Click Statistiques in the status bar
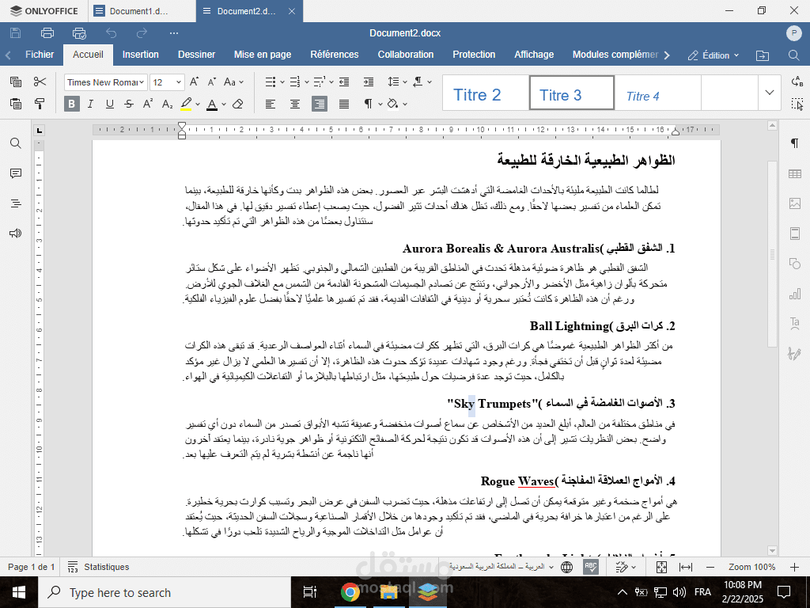The width and height of the screenshot is (810, 608). (98, 567)
